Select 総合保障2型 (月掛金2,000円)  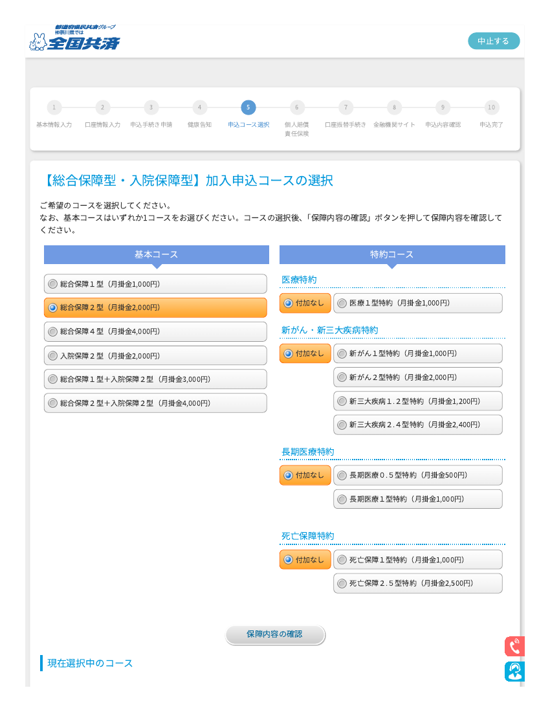point(155,307)
